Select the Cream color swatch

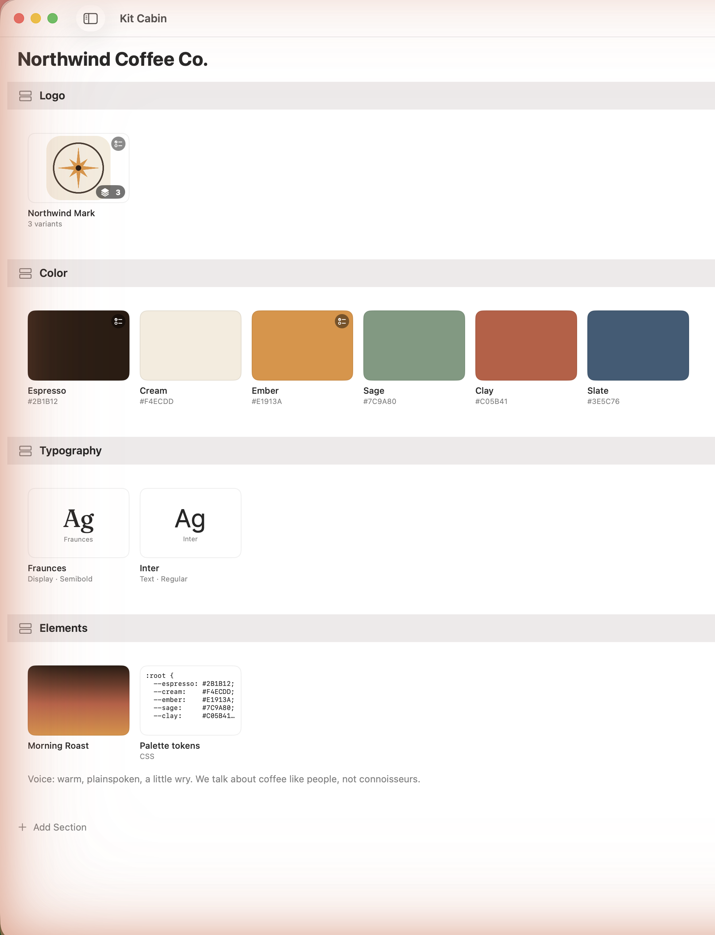(190, 345)
